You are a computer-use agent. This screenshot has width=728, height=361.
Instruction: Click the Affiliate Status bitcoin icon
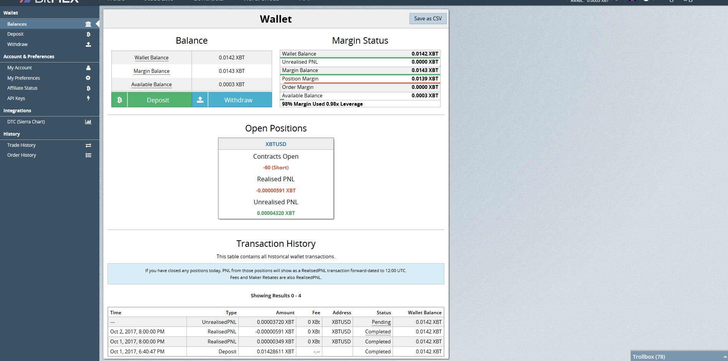88,88
